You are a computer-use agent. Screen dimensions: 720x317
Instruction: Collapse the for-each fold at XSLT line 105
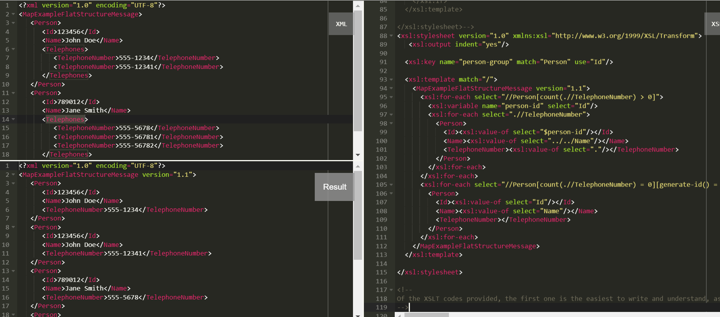tap(391, 185)
